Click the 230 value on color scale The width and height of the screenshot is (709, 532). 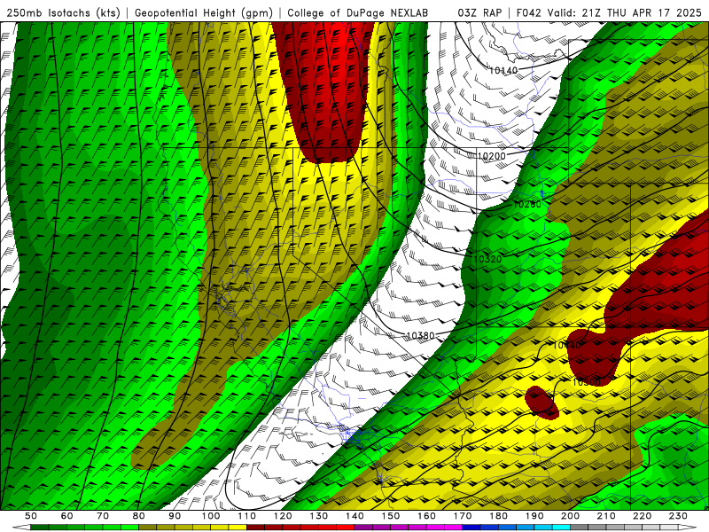[x=679, y=516]
